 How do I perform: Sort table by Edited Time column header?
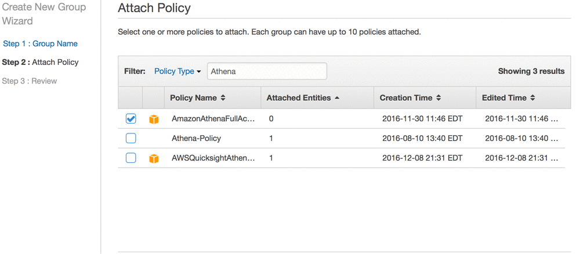click(504, 98)
